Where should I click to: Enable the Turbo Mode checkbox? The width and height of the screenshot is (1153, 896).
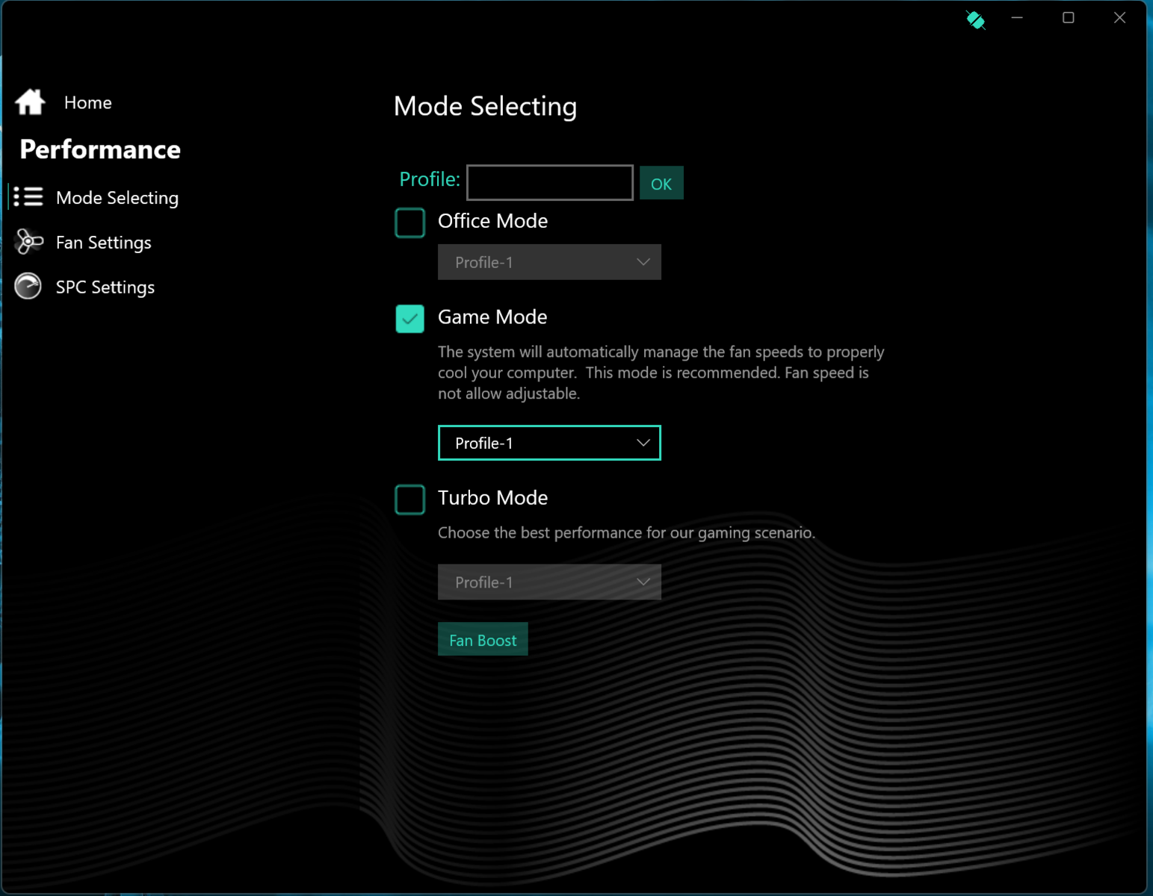[x=409, y=500]
